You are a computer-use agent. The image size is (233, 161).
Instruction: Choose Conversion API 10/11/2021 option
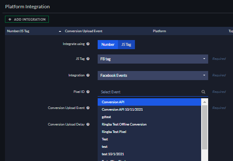click(149, 109)
